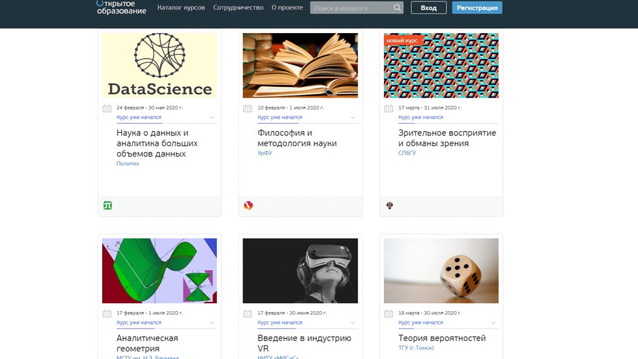Viewport: 638px width, 359px height.
Task: Click the search magnifier icon
Action: [397, 8]
